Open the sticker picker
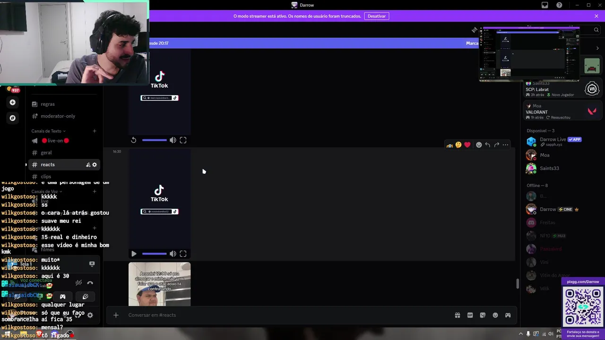 tap(483, 315)
